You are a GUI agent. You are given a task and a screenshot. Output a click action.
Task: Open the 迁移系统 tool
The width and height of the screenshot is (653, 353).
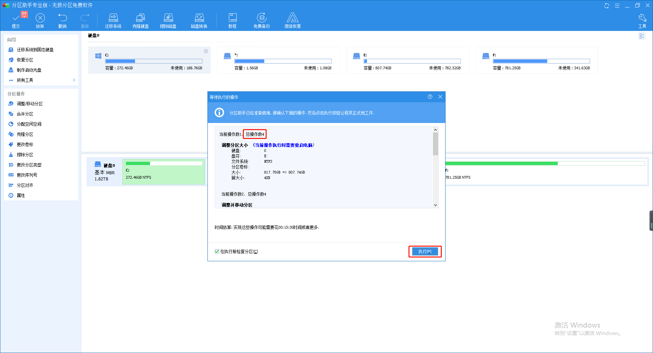tap(113, 20)
